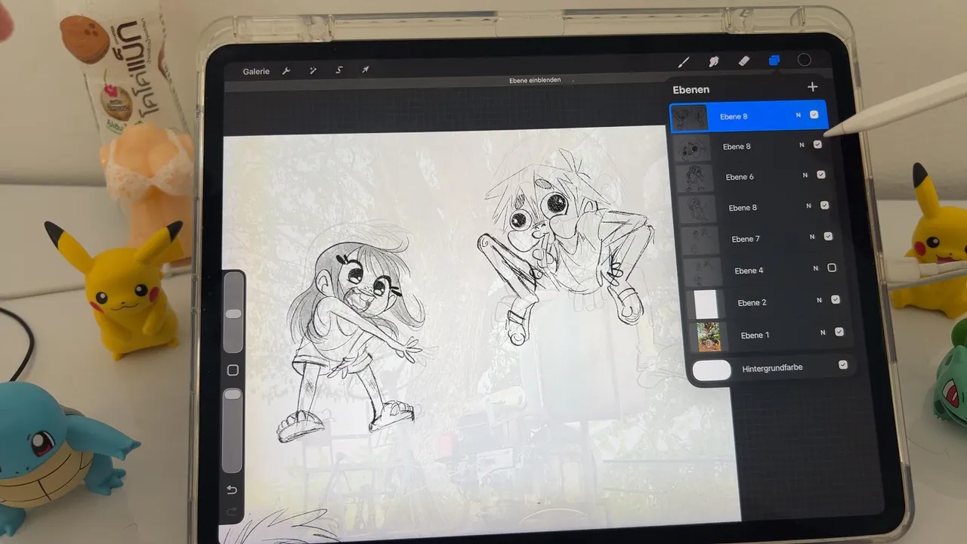Tap the square modify button in sidebar
The width and height of the screenshot is (967, 544).
(233, 370)
